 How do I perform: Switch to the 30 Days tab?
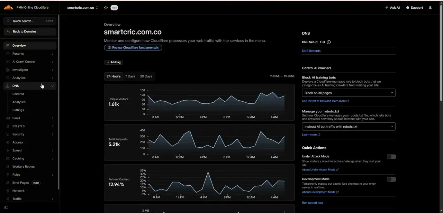pos(146,76)
